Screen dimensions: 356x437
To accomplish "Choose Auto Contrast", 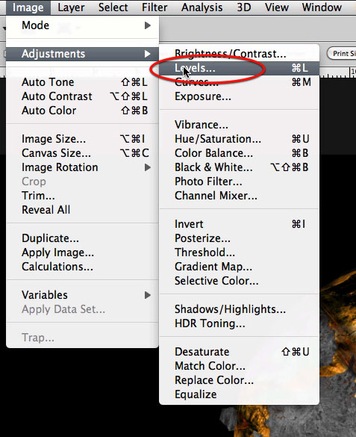I will tap(82, 96).
